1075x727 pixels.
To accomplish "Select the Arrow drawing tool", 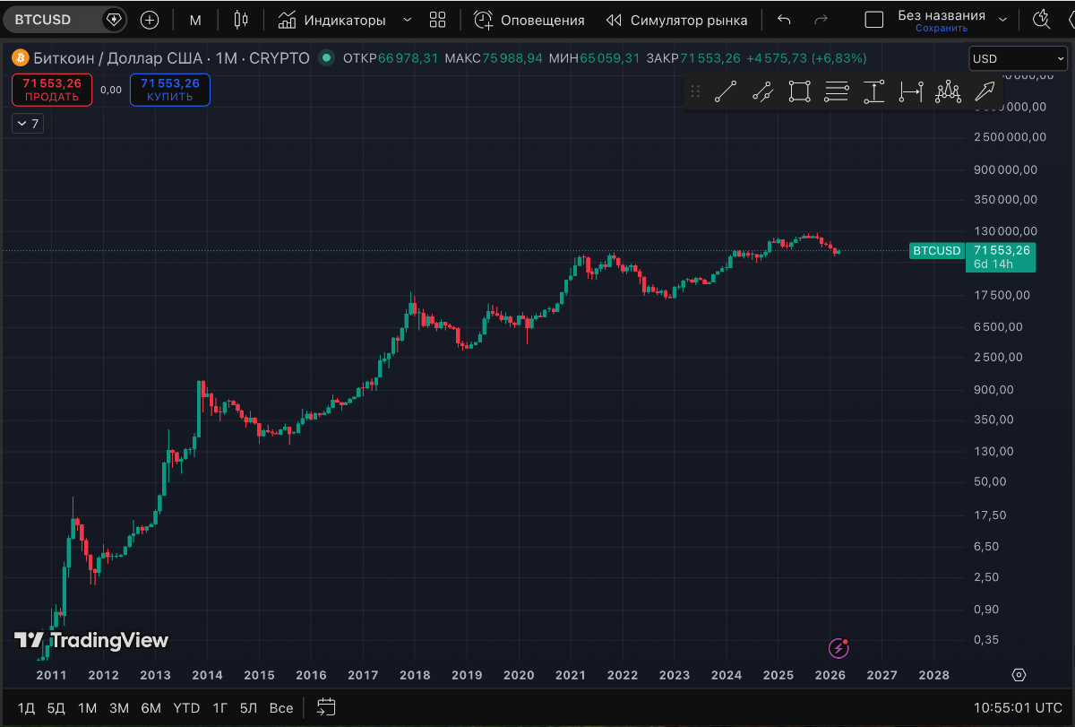I will point(985,91).
